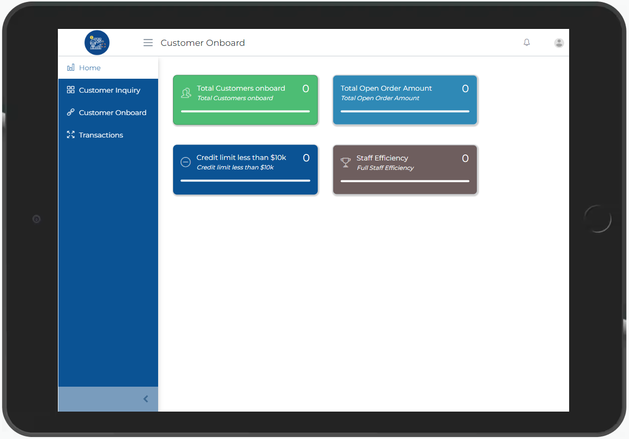Viewport: 629px width, 439px height.
Task: Click the Customer Onboard header title
Action: point(203,43)
